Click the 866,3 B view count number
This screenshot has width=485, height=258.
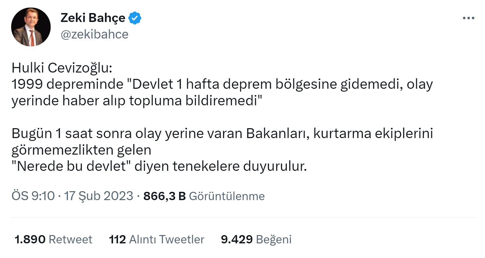164,196
